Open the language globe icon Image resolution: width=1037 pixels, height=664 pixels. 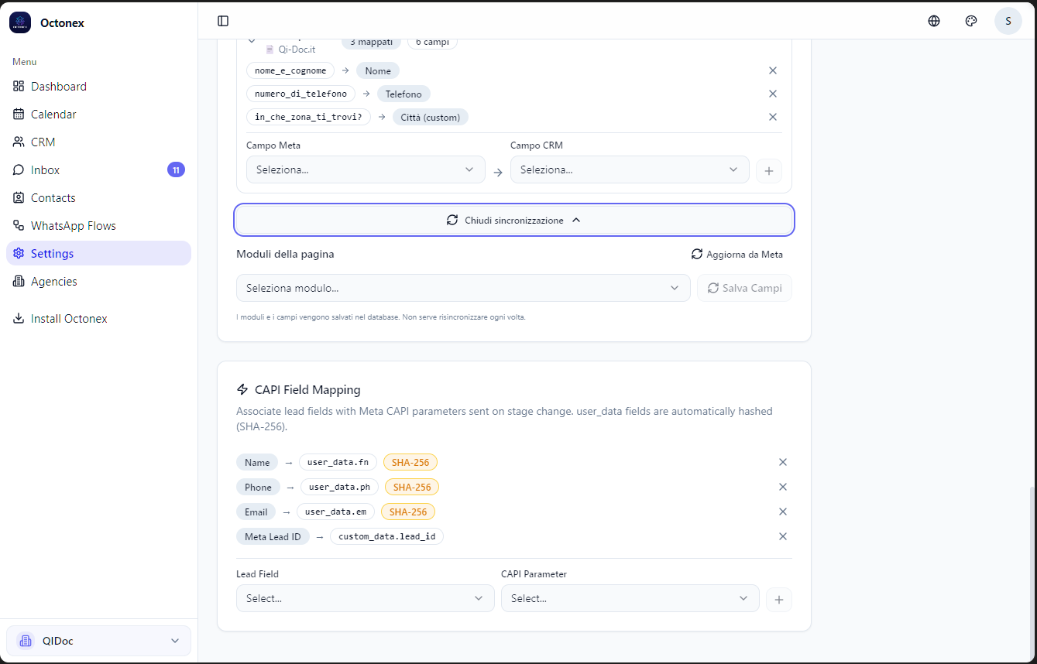[x=934, y=21]
